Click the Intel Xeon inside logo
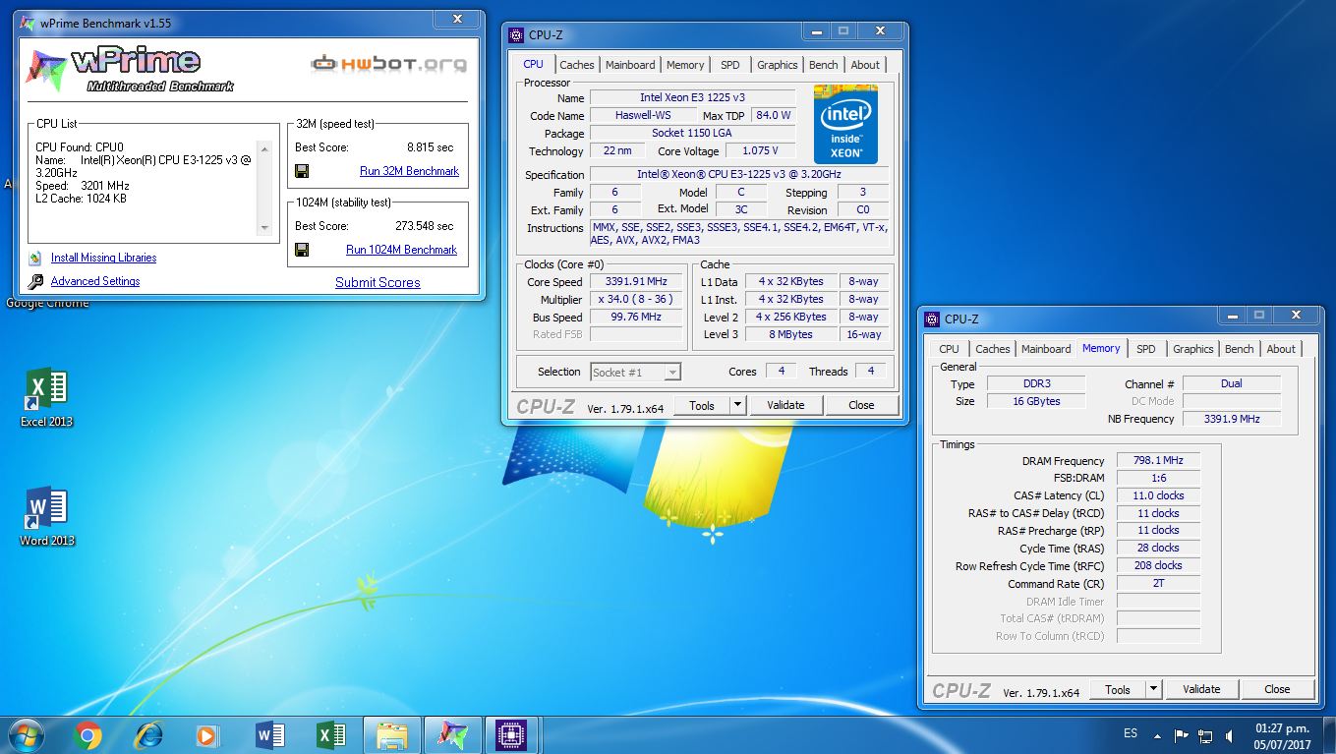The image size is (1336, 754). pyautogui.click(x=845, y=126)
